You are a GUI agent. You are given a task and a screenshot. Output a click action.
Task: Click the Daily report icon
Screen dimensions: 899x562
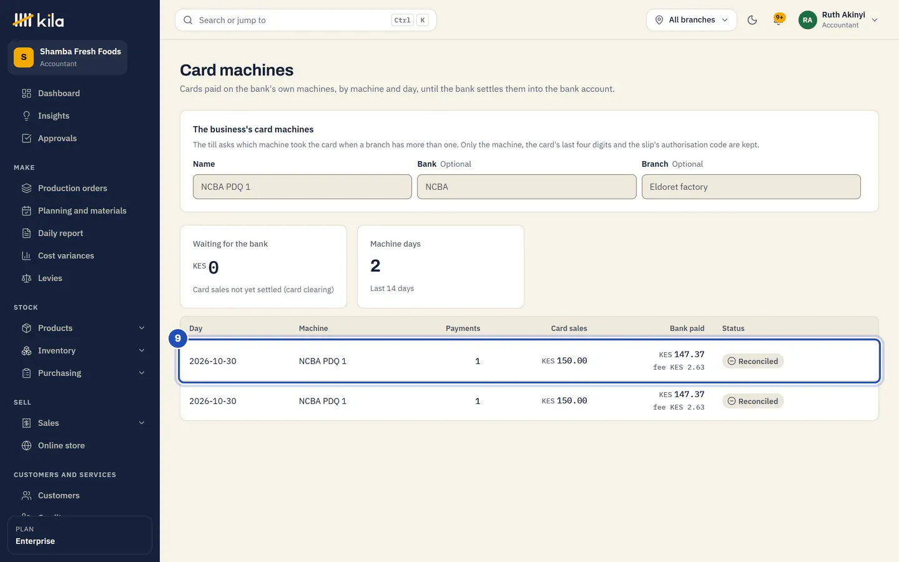pyautogui.click(x=26, y=233)
